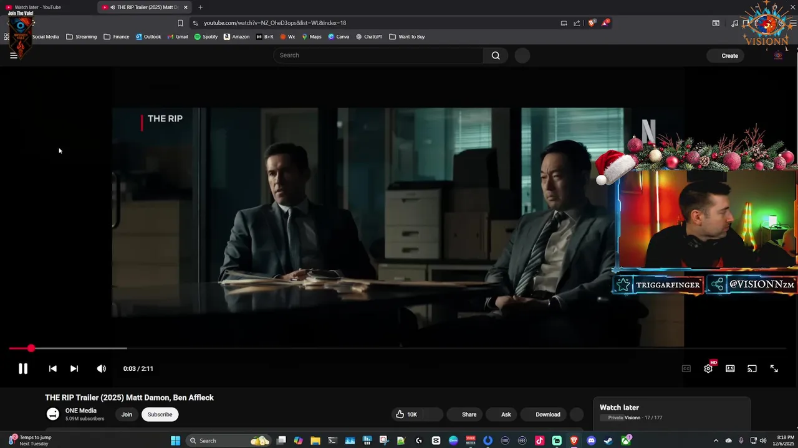Image resolution: width=798 pixels, height=448 pixels.
Task: Show hidden system tray icons chevron
Action: [716, 441]
